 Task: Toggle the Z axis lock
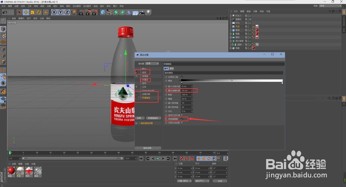67,12
